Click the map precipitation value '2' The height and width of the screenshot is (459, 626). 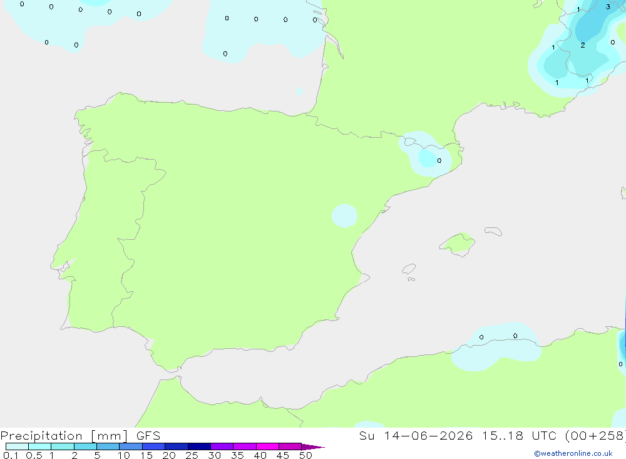[583, 45]
